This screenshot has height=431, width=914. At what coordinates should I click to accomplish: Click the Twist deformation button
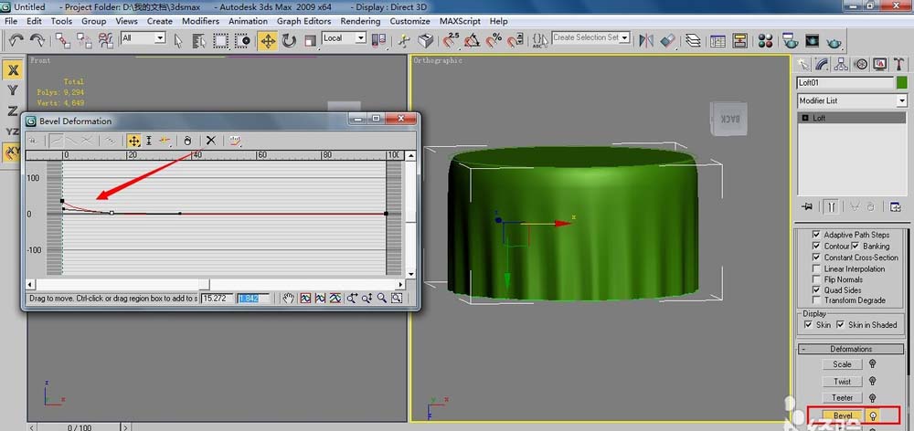(842, 381)
